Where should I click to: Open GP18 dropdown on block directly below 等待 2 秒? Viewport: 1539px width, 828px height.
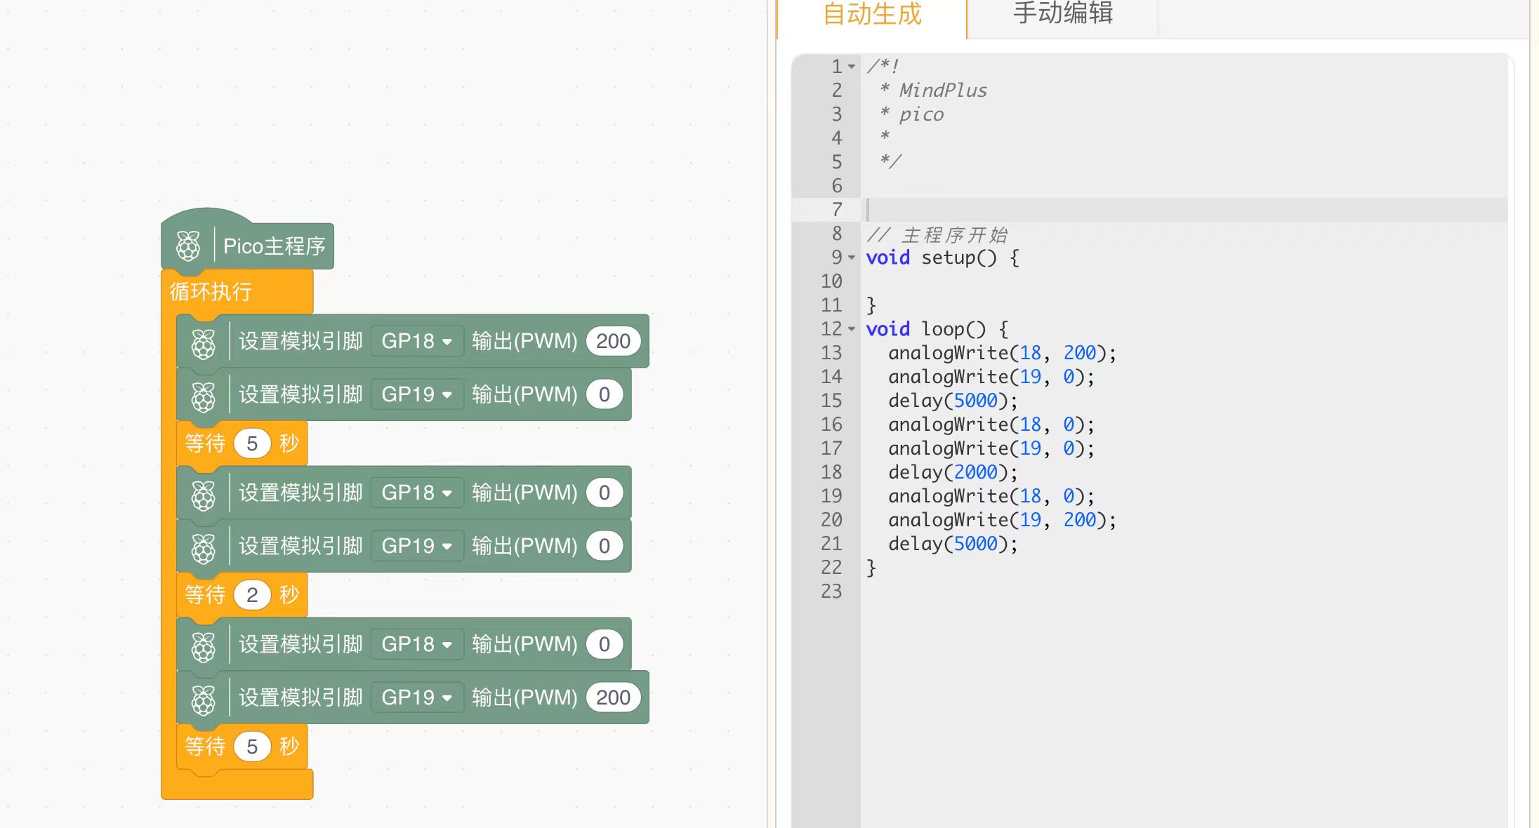(417, 644)
